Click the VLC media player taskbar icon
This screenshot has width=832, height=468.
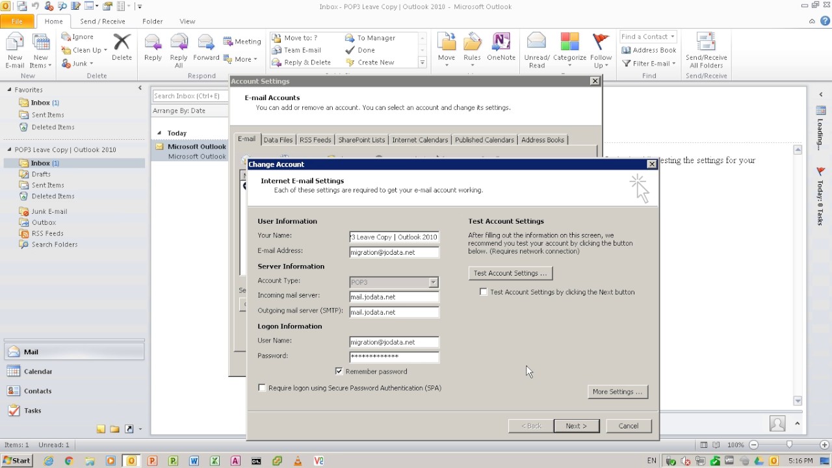click(298, 461)
